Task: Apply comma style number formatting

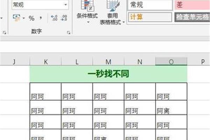Action: [x=41, y=18]
